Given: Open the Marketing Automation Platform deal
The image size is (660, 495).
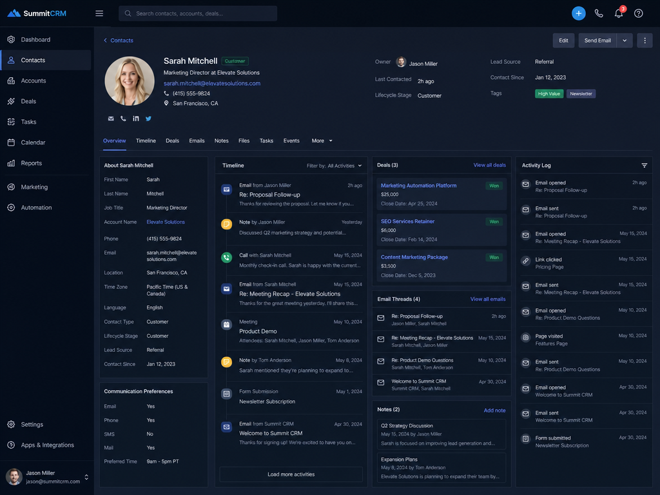Looking at the screenshot, I should click(418, 186).
